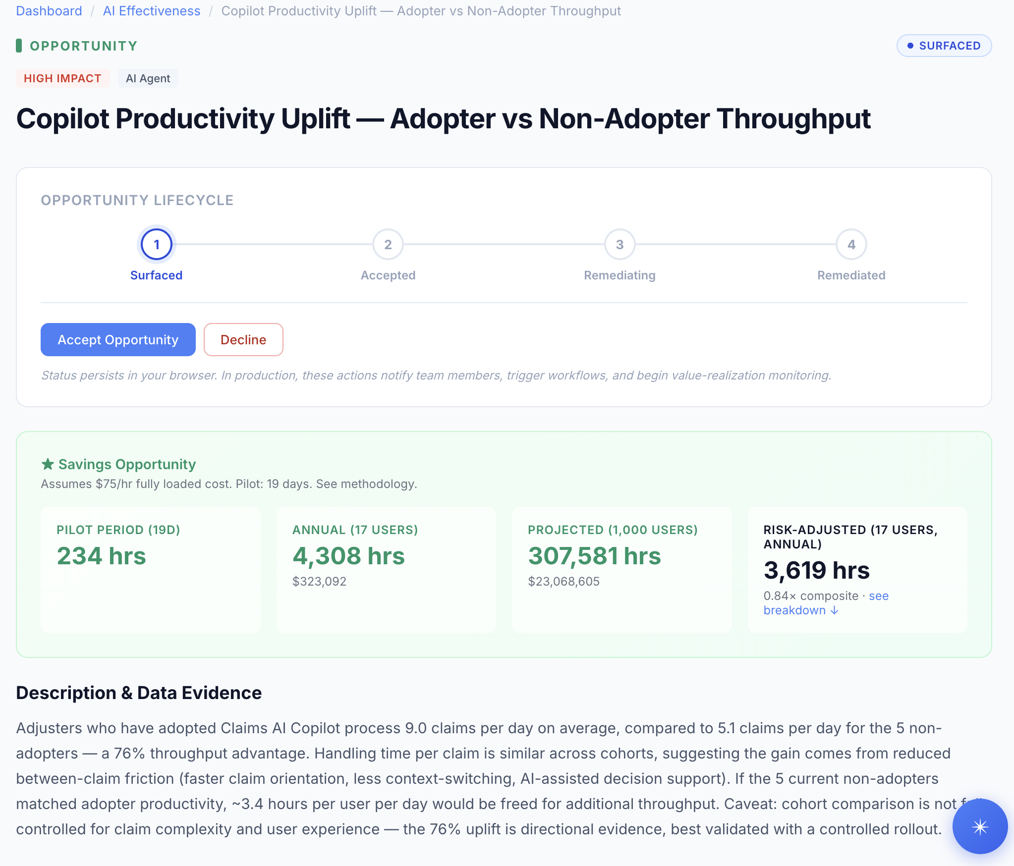Select lifecycle step 2 Accepted circle

click(x=388, y=244)
